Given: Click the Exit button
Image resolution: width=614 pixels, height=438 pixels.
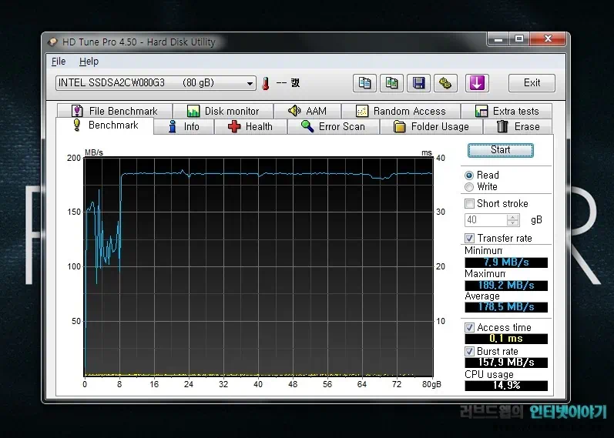Looking at the screenshot, I should [x=532, y=83].
